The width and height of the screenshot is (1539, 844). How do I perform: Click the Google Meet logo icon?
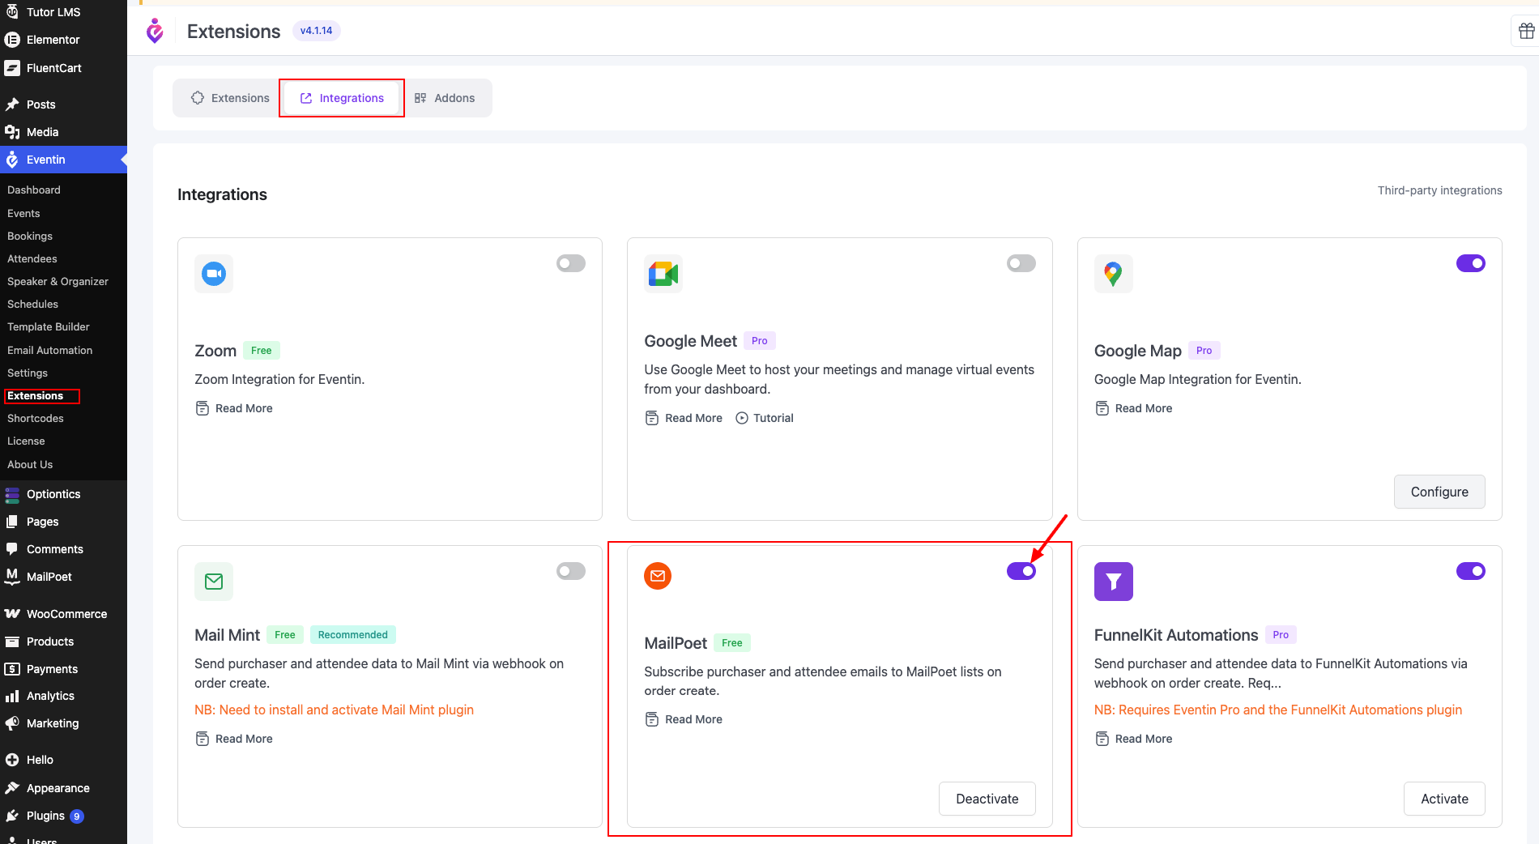click(x=663, y=274)
